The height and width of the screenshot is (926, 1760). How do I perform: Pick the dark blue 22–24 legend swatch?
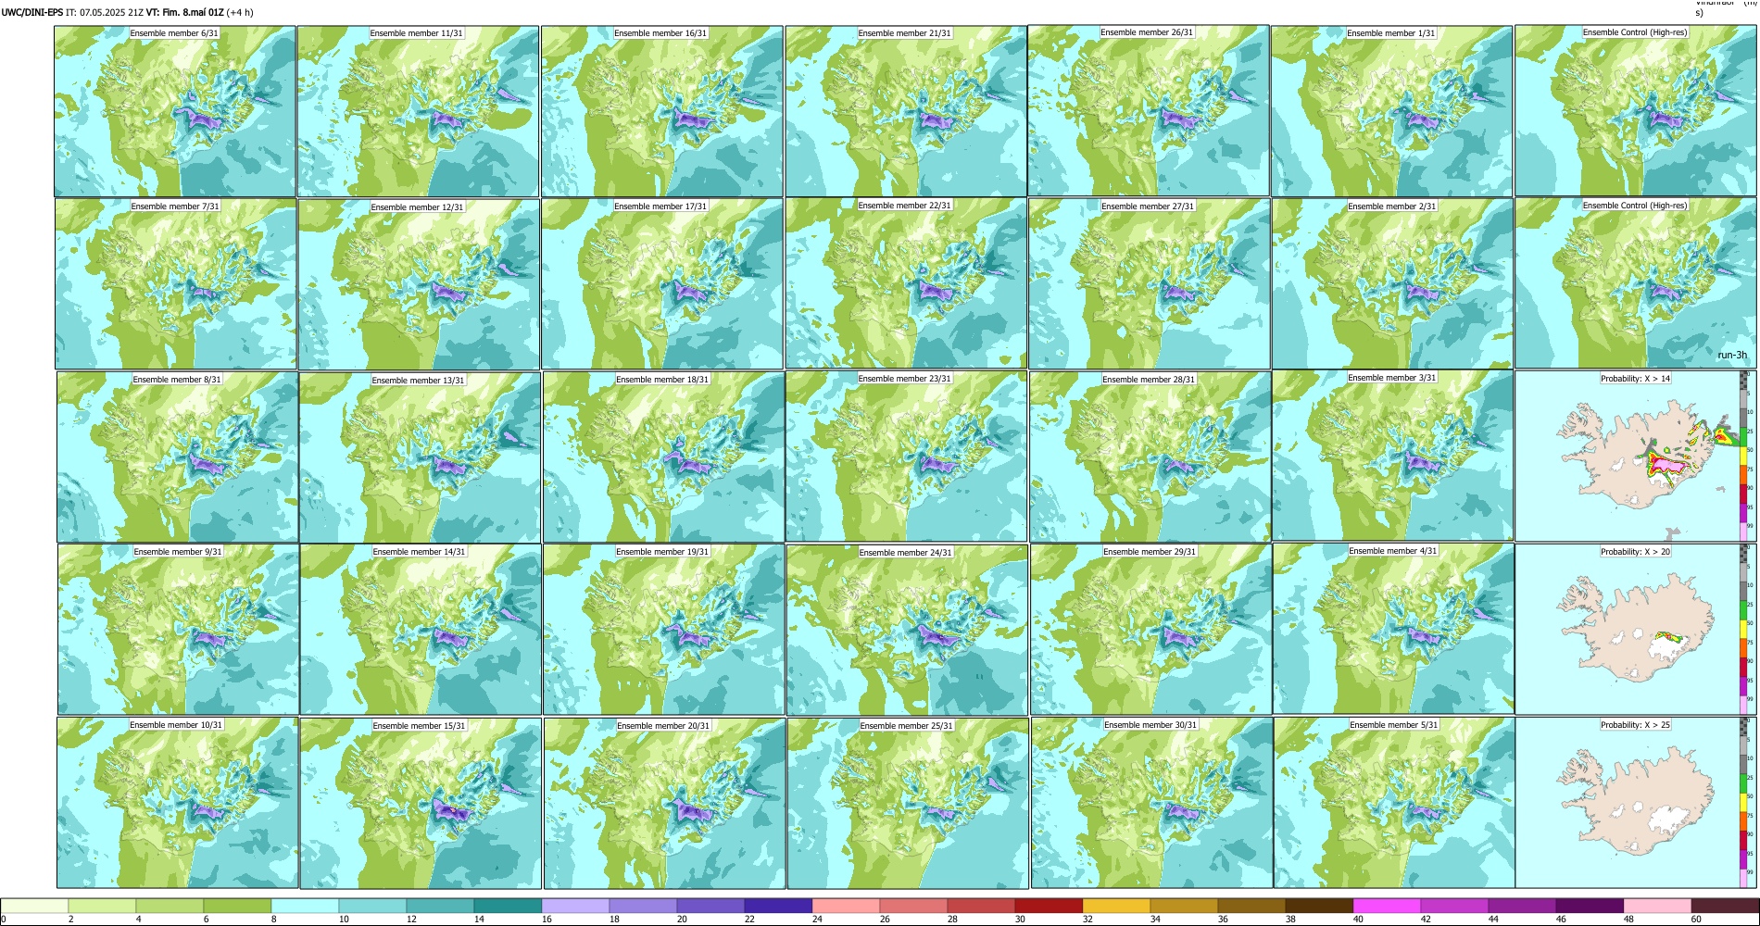pyautogui.click(x=778, y=906)
